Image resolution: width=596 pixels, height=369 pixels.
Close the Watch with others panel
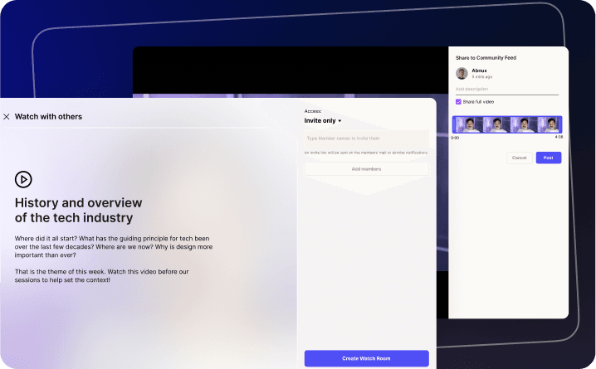(x=7, y=117)
